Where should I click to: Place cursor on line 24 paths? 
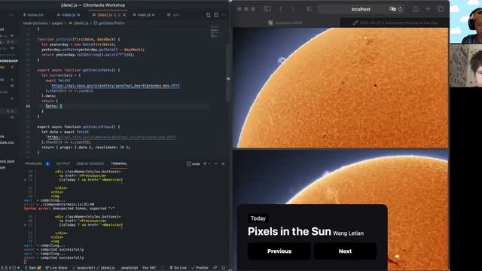53,106
